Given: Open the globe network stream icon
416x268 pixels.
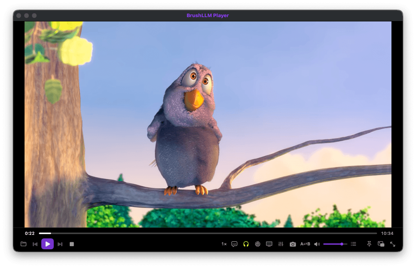Looking at the screenshot, I should click(x=257, y=244).
